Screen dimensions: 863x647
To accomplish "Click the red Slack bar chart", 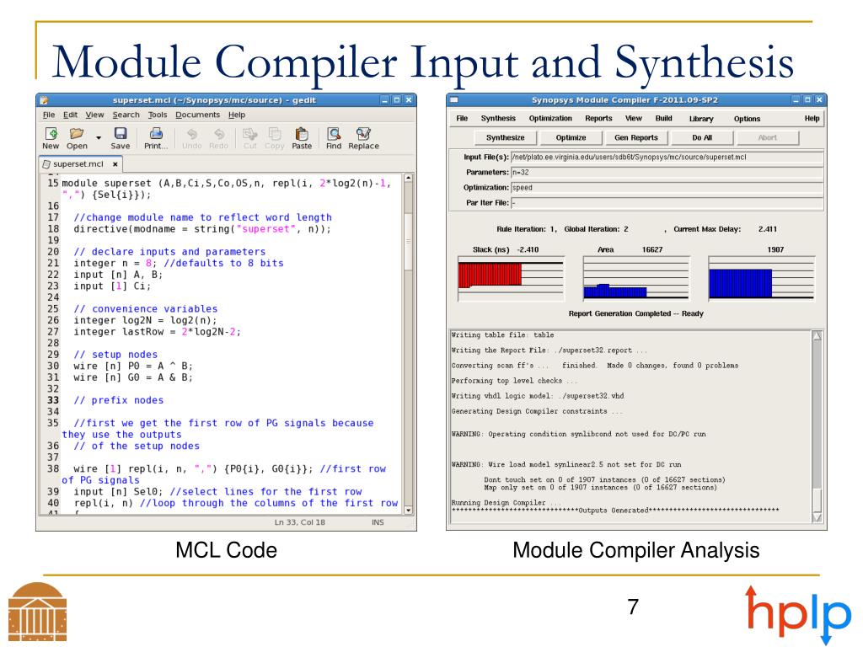I will click(x=511, y=278).
